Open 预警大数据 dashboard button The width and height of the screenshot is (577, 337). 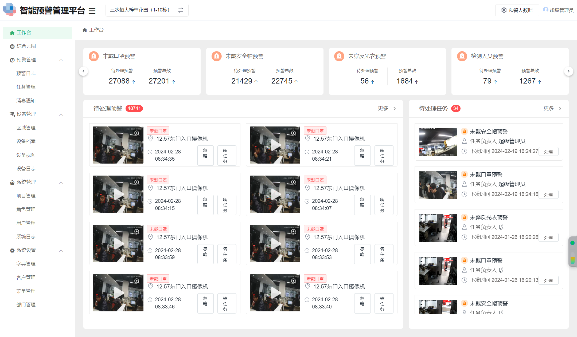click(x=517, y=10)
